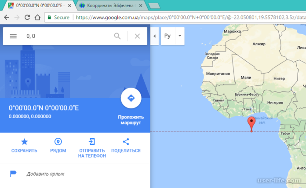Viewport: 306px width, 188px height.
Task: Click the flag icon to add label
Action: tap(13, 174)
